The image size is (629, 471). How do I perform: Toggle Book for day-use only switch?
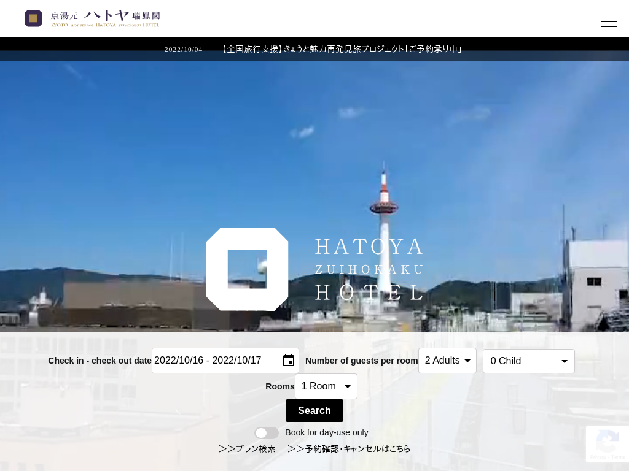(x=267, y=433)
